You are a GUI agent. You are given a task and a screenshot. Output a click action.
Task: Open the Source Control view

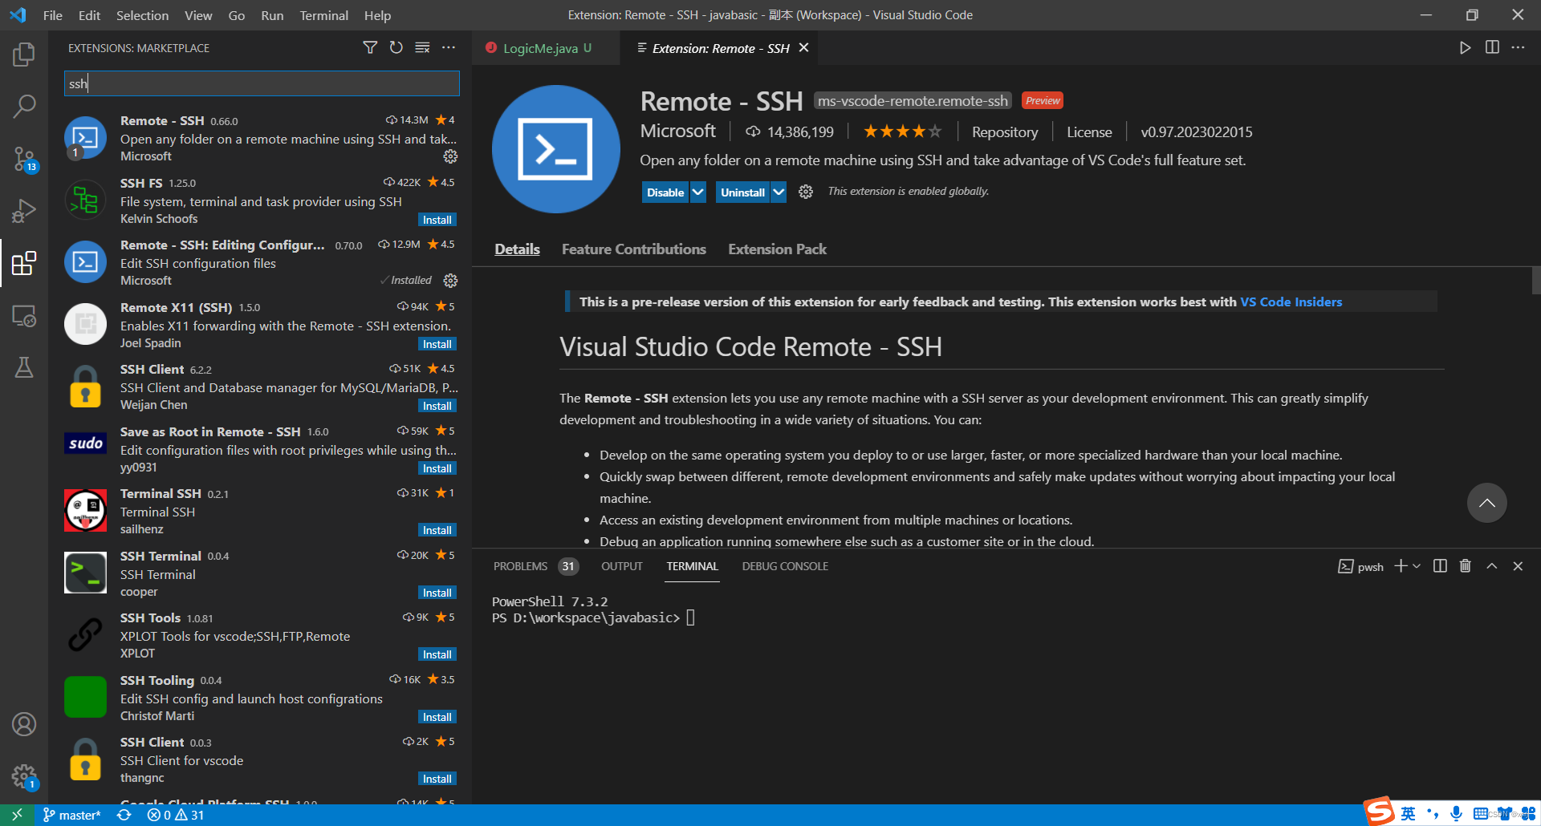tap(24, 159)
